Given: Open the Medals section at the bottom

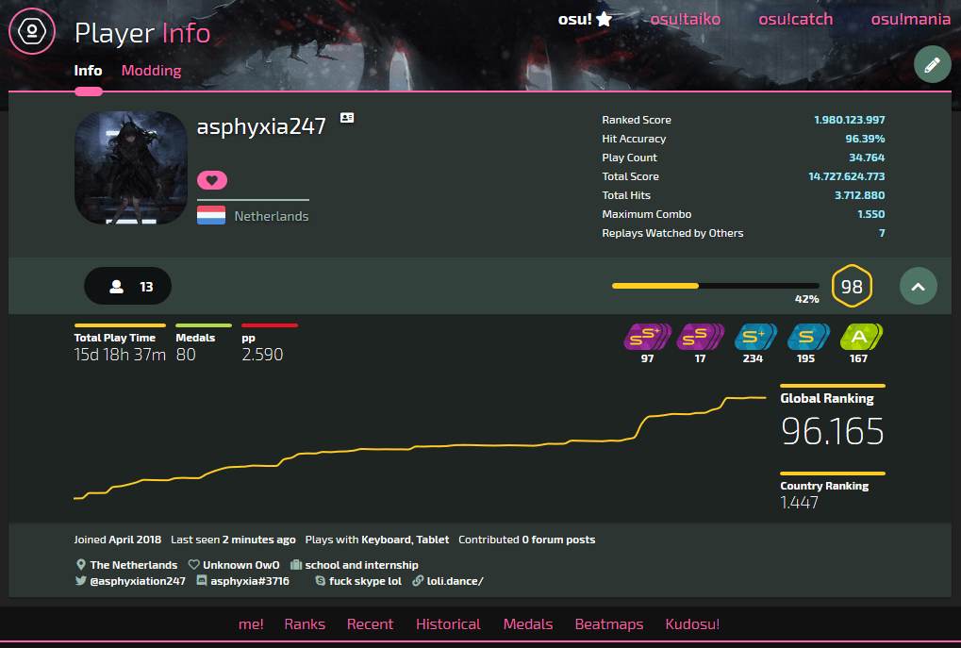Looking at the screenshot, I should click(527, 623).
